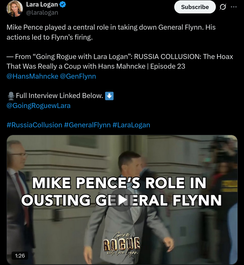Visit the @GoingRoguewLara profile link
Image resolution: width=244 pixels, height=265 pixels.
(38, 106)
